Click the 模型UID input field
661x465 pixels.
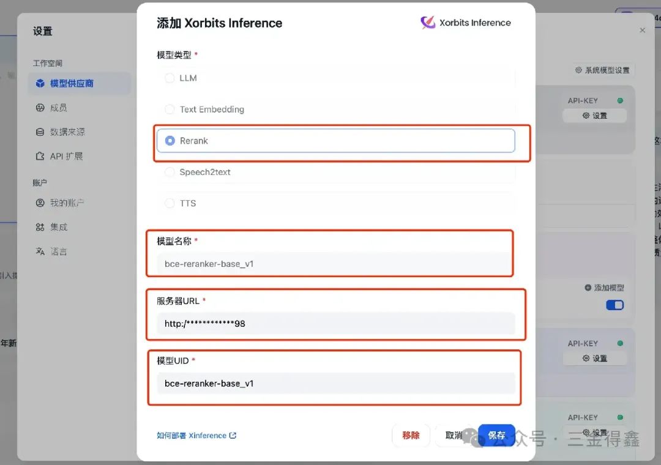click(335, 383)
